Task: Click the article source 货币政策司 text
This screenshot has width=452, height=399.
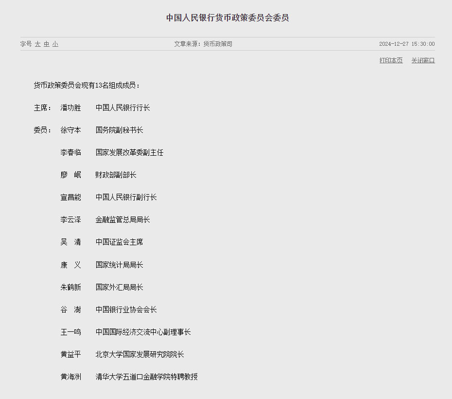Action: (218, 44)
